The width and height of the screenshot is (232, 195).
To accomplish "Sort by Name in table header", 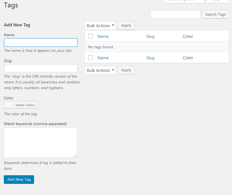I will pos(103,36).
